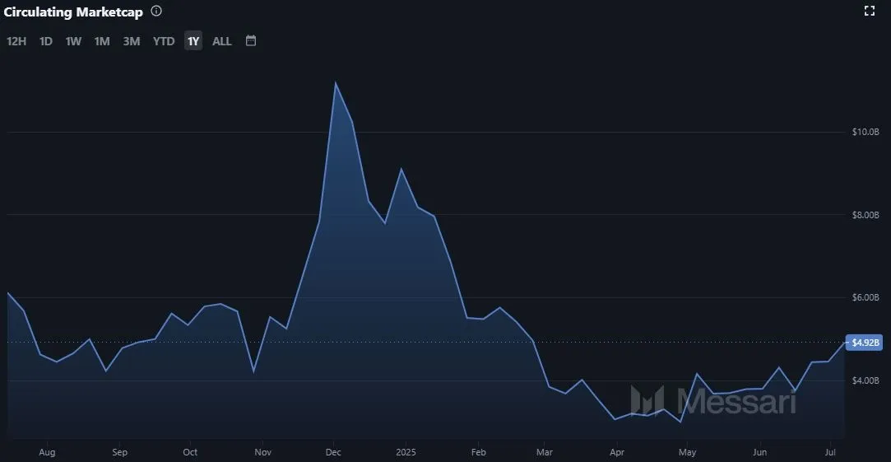Select the 1D time range

(46, 41)
